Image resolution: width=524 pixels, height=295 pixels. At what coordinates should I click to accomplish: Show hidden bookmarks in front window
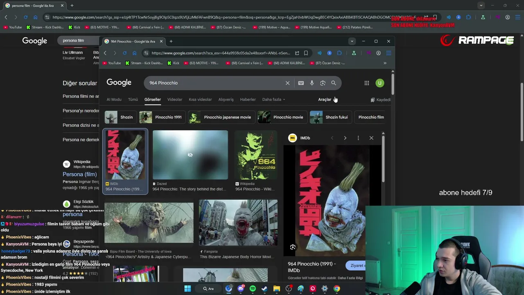[385, 63]
